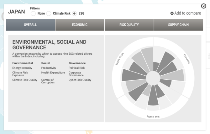Open the Risk Quality tab
210x134 pixels.
click(129, 25)
